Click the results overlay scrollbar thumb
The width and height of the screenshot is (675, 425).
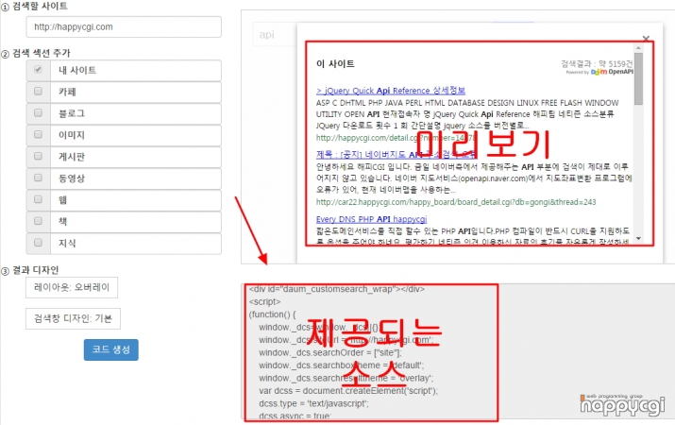tap(638, 78)
